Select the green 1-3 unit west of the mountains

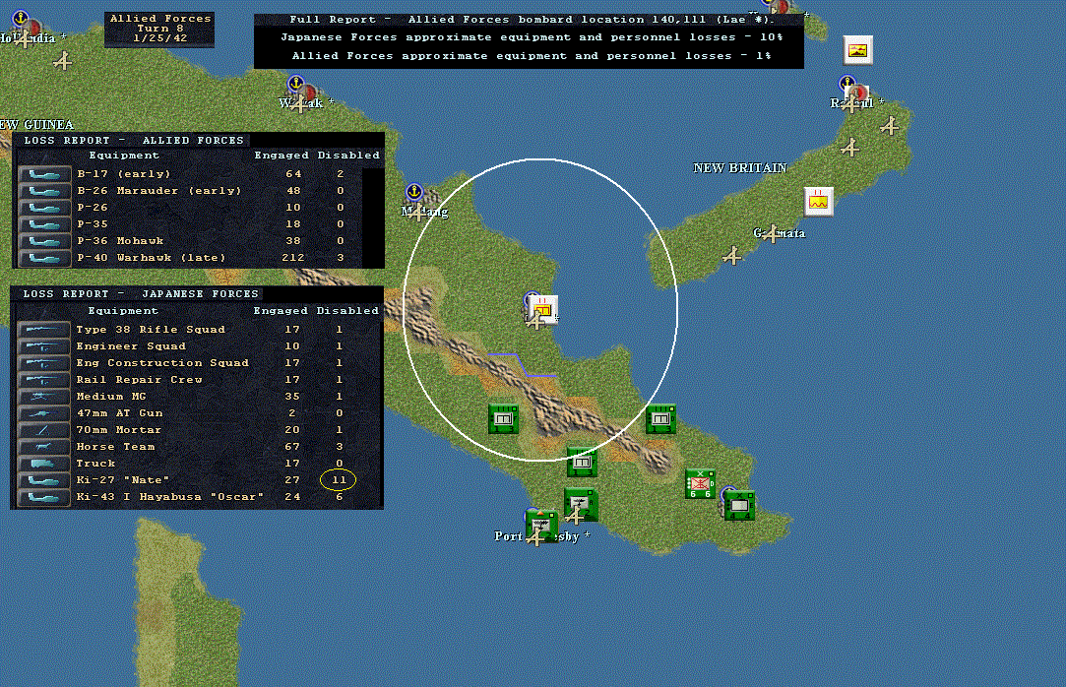click(504, 418)
